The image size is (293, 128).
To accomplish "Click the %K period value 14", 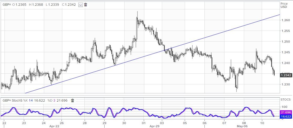I will (x=31, y=101).
